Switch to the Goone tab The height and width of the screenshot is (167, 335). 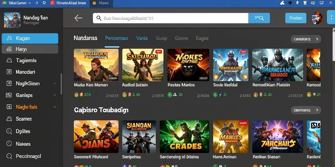pyautogui.click(x=181, y=38)
